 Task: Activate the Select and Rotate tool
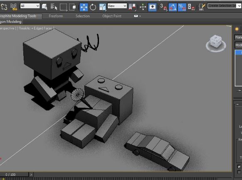point(93,7)
